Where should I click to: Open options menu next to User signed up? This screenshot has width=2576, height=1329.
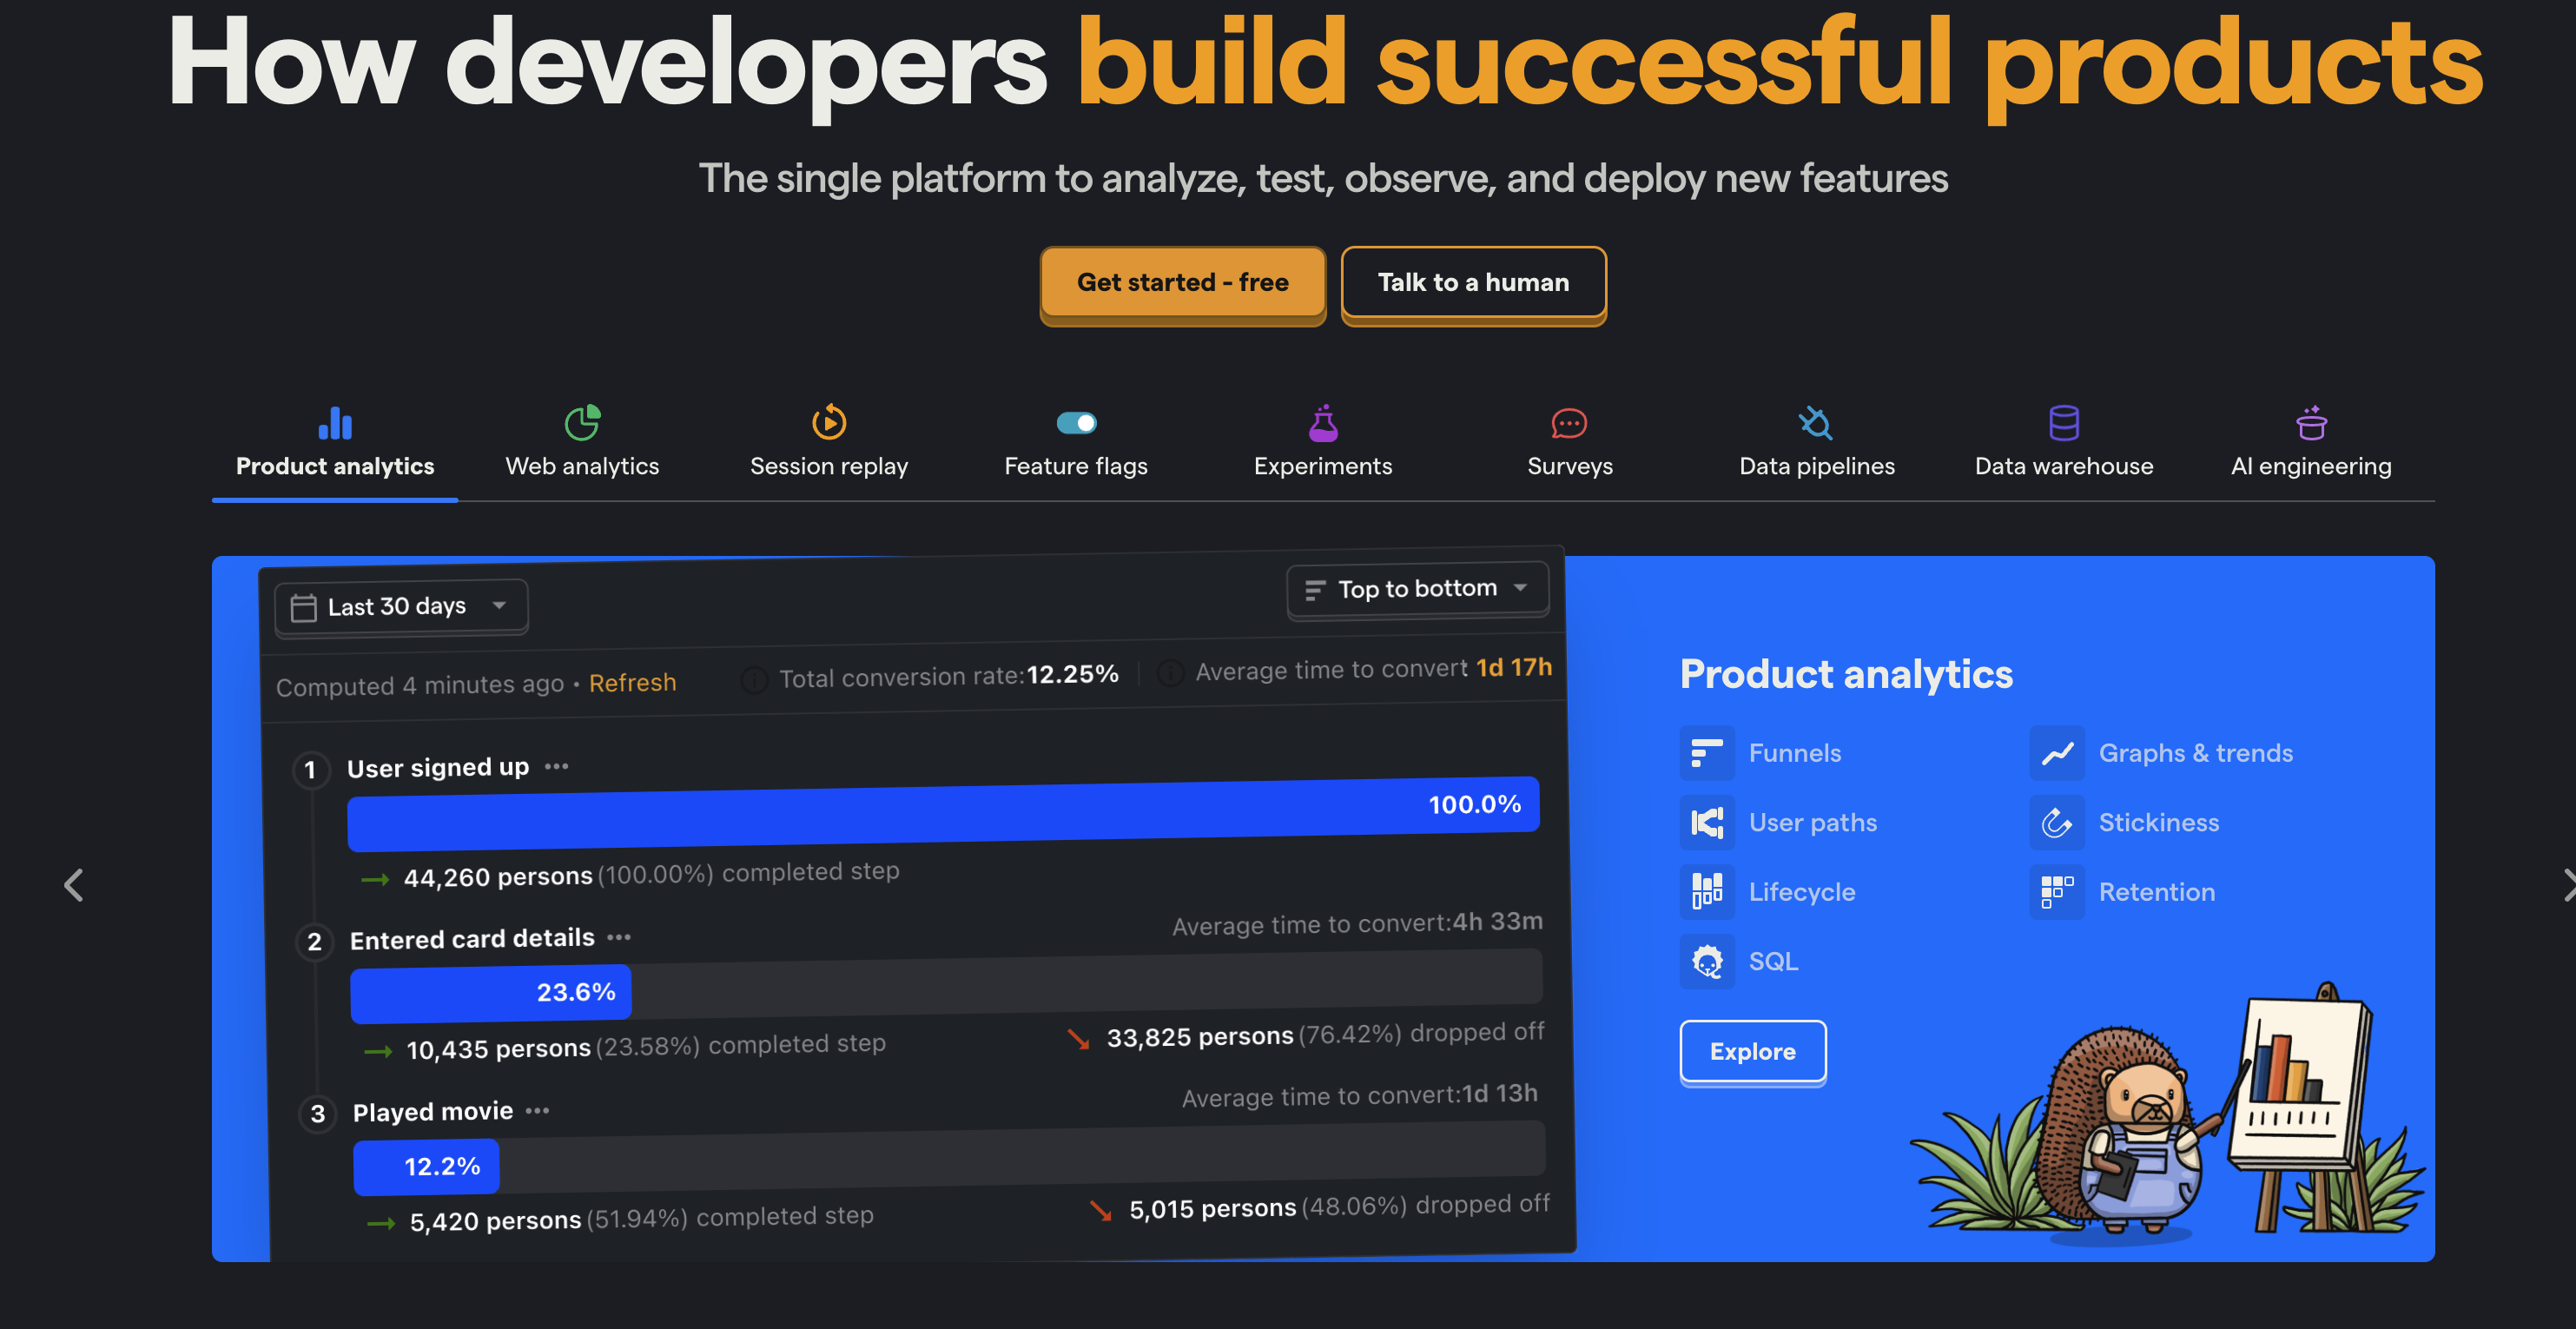tap(556, 766)
